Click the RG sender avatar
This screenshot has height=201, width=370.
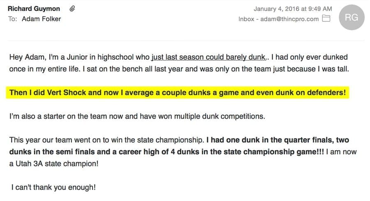click(351, 17)
